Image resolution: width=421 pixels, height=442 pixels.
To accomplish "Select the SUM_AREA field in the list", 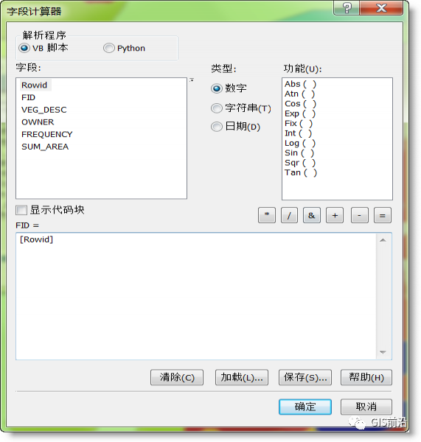I will pyautogui.click(x=45, y=147).
